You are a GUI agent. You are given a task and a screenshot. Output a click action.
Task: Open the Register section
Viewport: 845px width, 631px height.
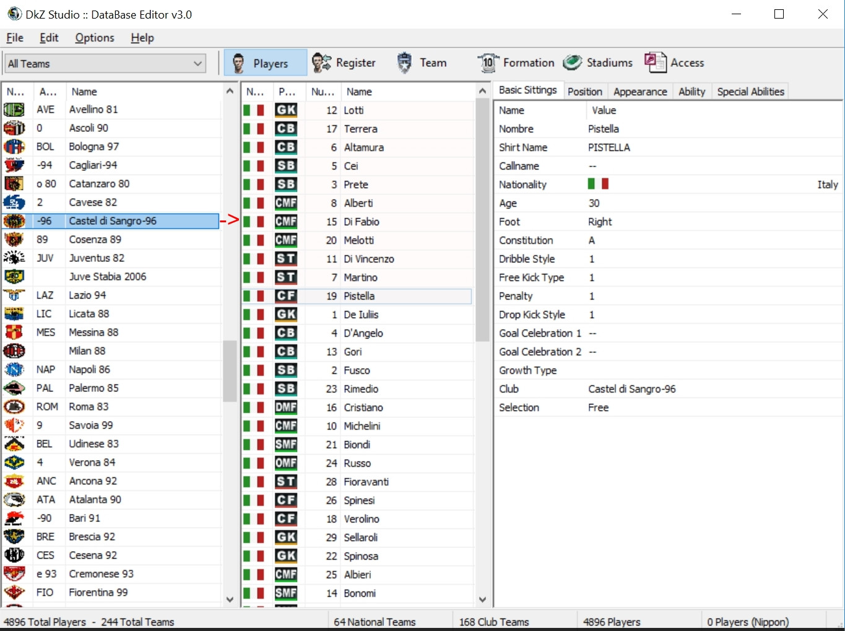[x=344, y=63]
